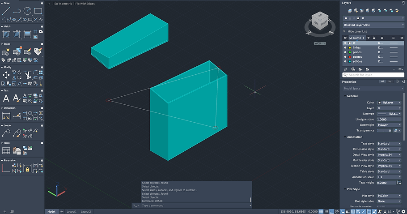Toggle ortho mode in the status bar
The width and height of the screenshot is (407, 214).
coord(332,211)
